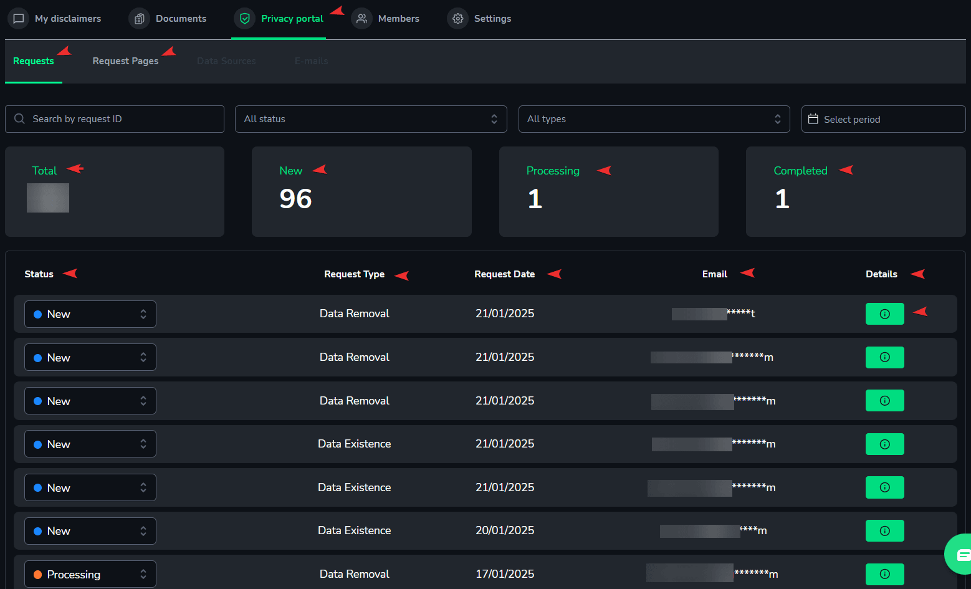Open details for second 21/01/2025 Data Existence request
The height and width of the screenshot is (589, 971).
click(x=884, y=487)
